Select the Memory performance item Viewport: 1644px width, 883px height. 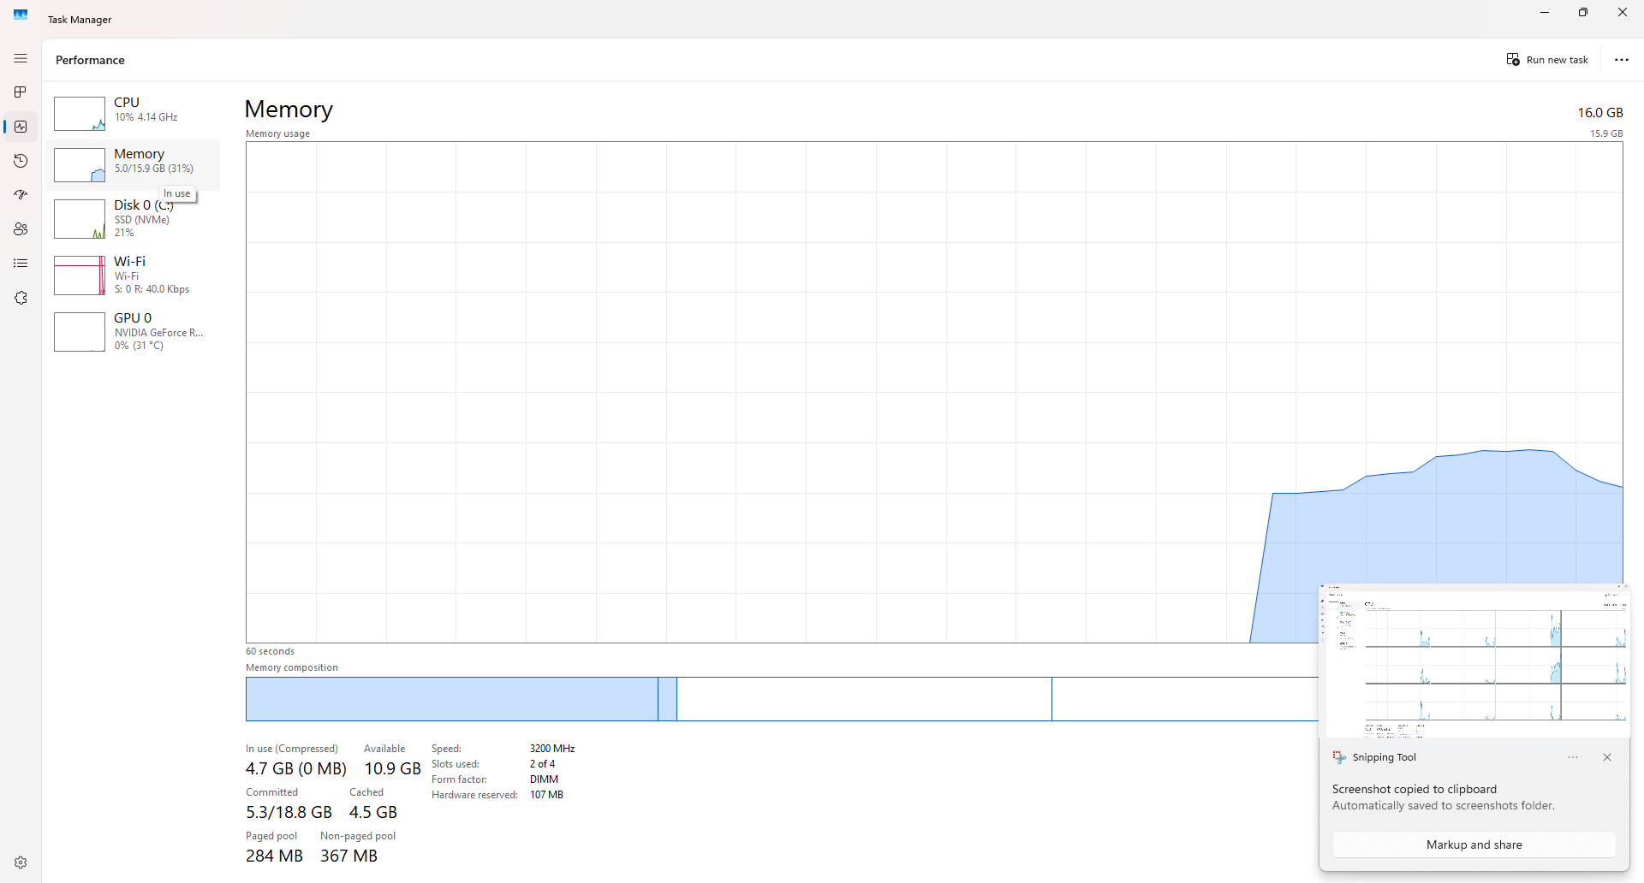click(133, 164)
